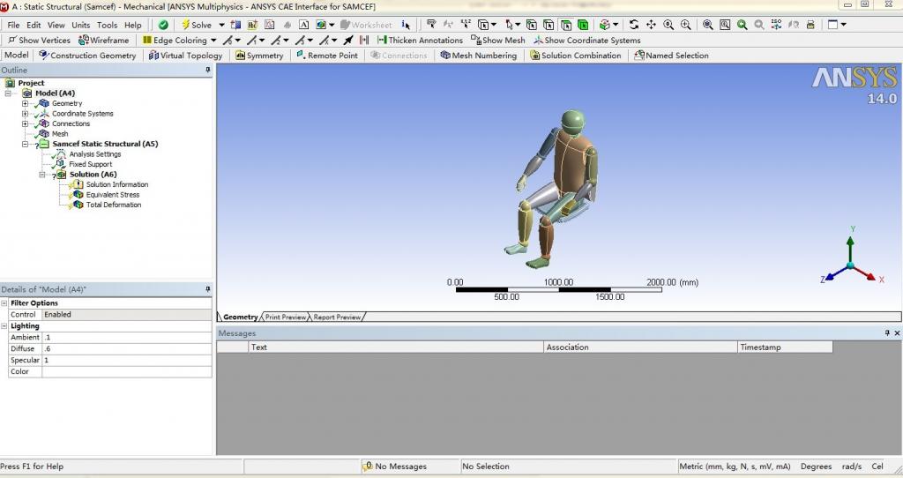This screenshot has height=478, width=903.
Task: Switch to the Report Preview tab
Action: tap(337, 317)
